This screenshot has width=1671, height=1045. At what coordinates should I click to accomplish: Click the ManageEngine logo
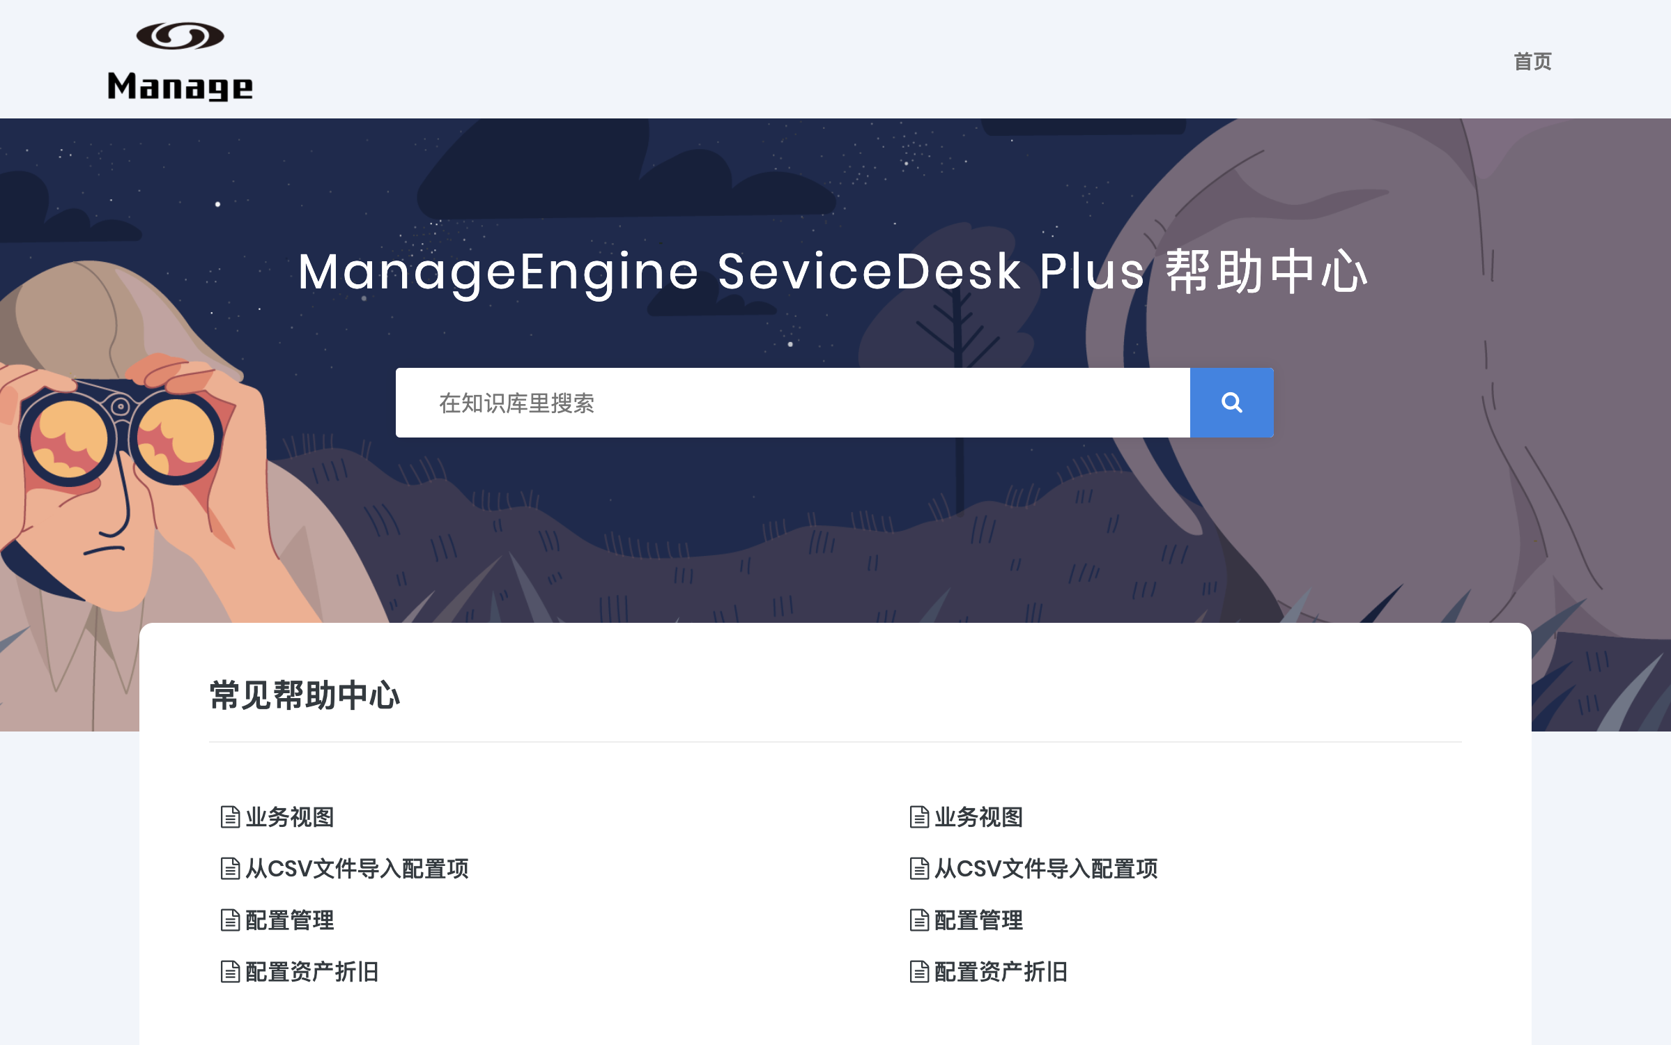[180, 61]
